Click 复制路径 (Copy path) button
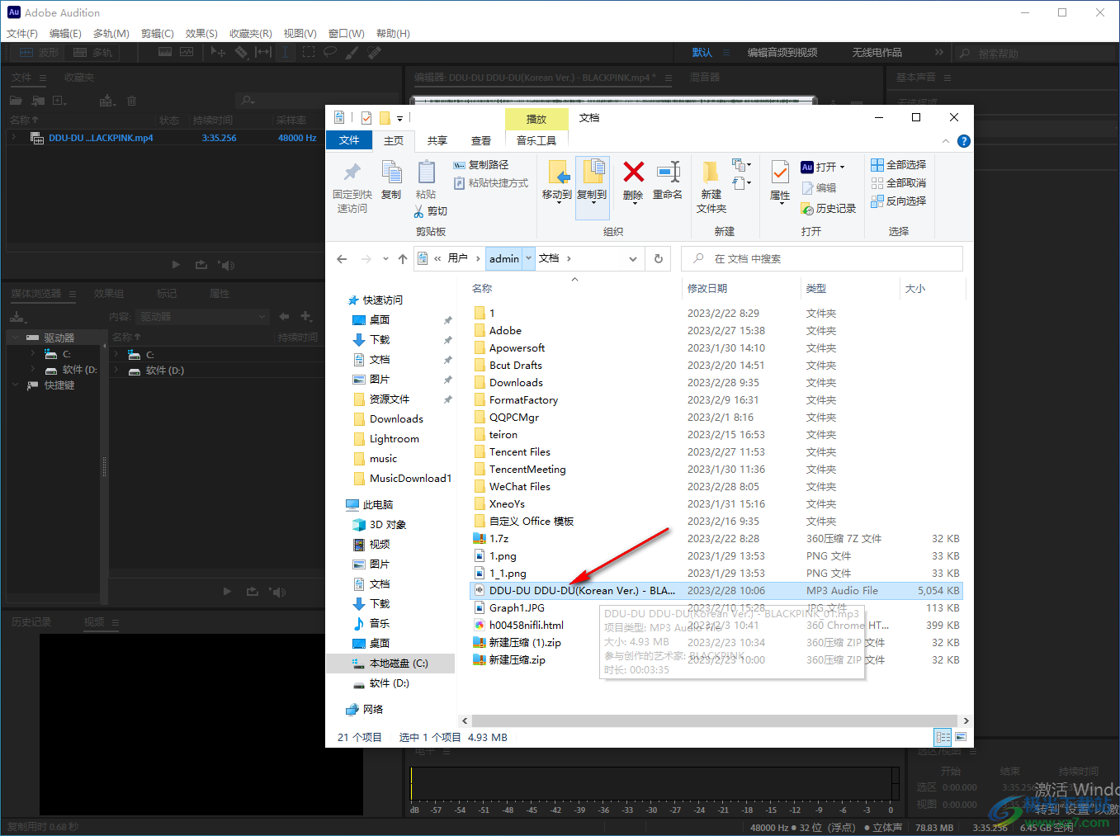This screenshot has width=1120, height=836. coord(481,164)
